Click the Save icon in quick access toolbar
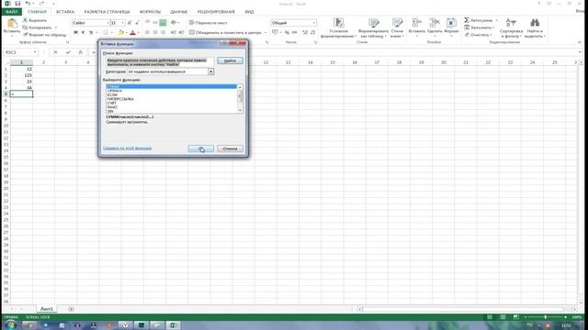Image resolution: width=588 pixels, height=330 pixels. (x=17, y=4)
